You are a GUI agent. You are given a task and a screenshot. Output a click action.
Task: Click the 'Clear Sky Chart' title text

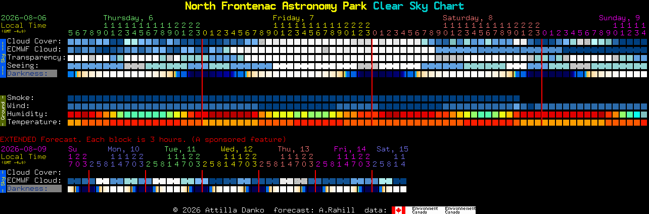pyautogui.click(x=418, y=6)
